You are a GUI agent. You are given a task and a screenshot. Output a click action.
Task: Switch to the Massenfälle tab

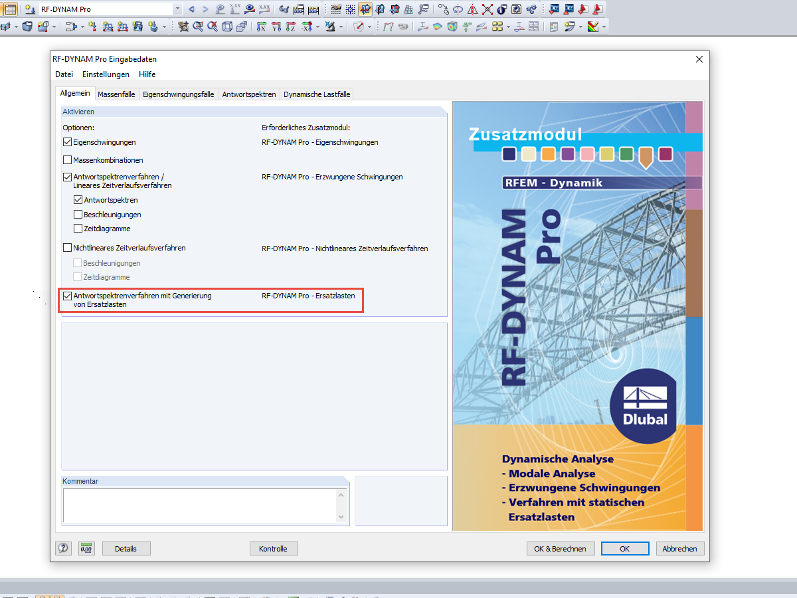point(116,94)
